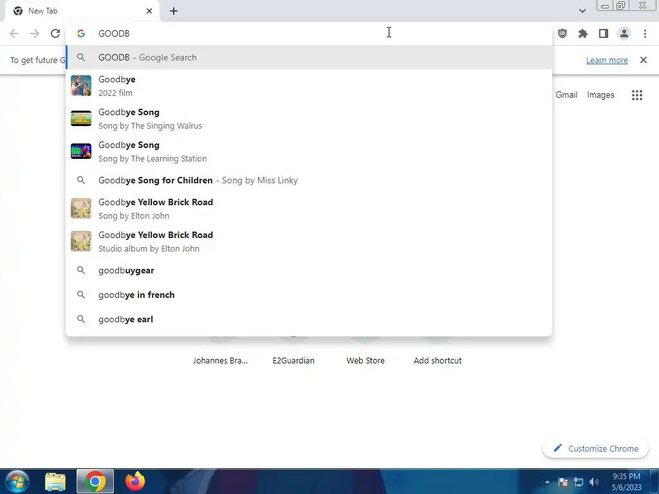Click The Learning Station song thumbnail

81,151
